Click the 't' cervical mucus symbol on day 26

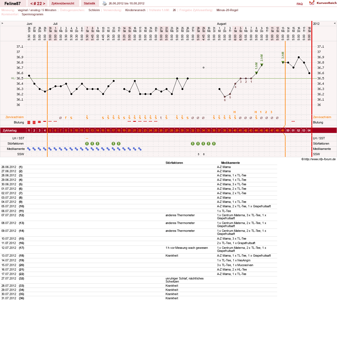tap(161, 118)
